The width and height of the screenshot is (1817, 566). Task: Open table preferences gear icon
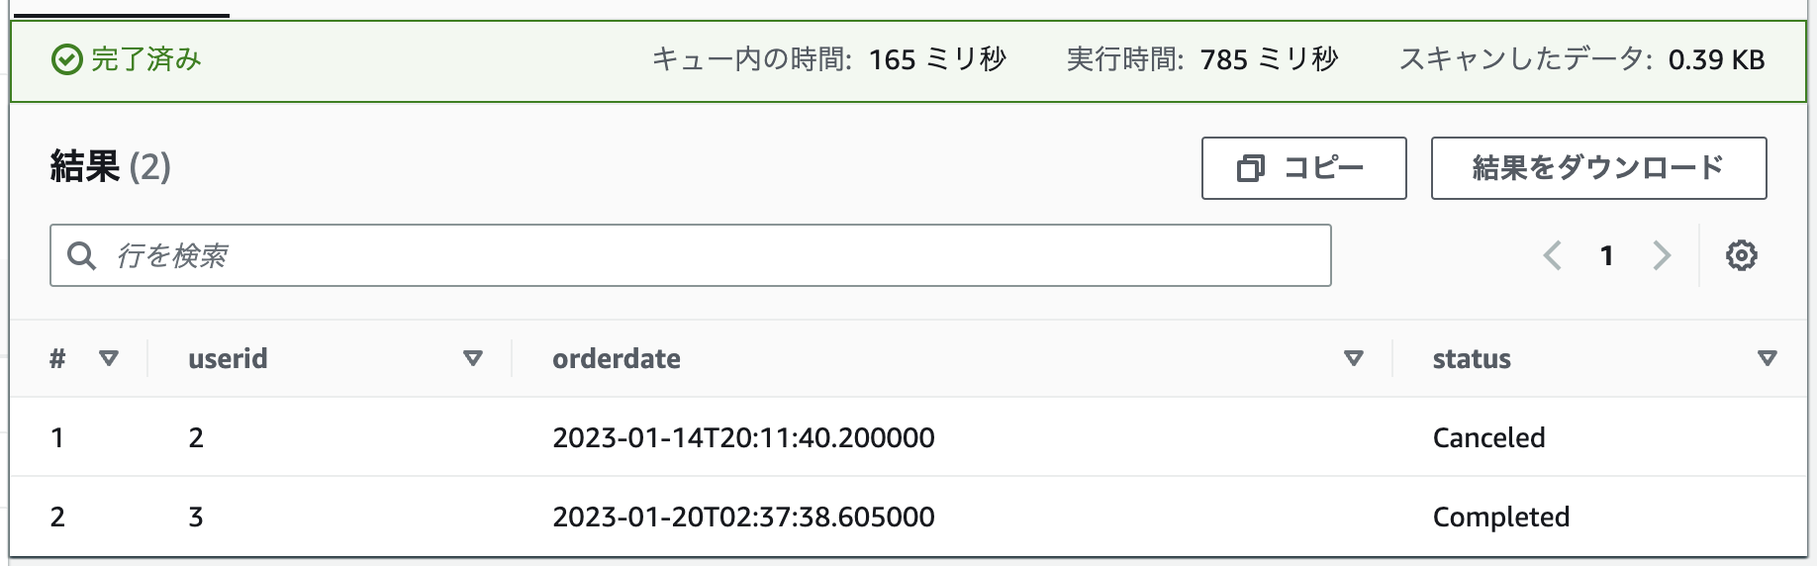pyautogui.click(x=1742, y=255)
